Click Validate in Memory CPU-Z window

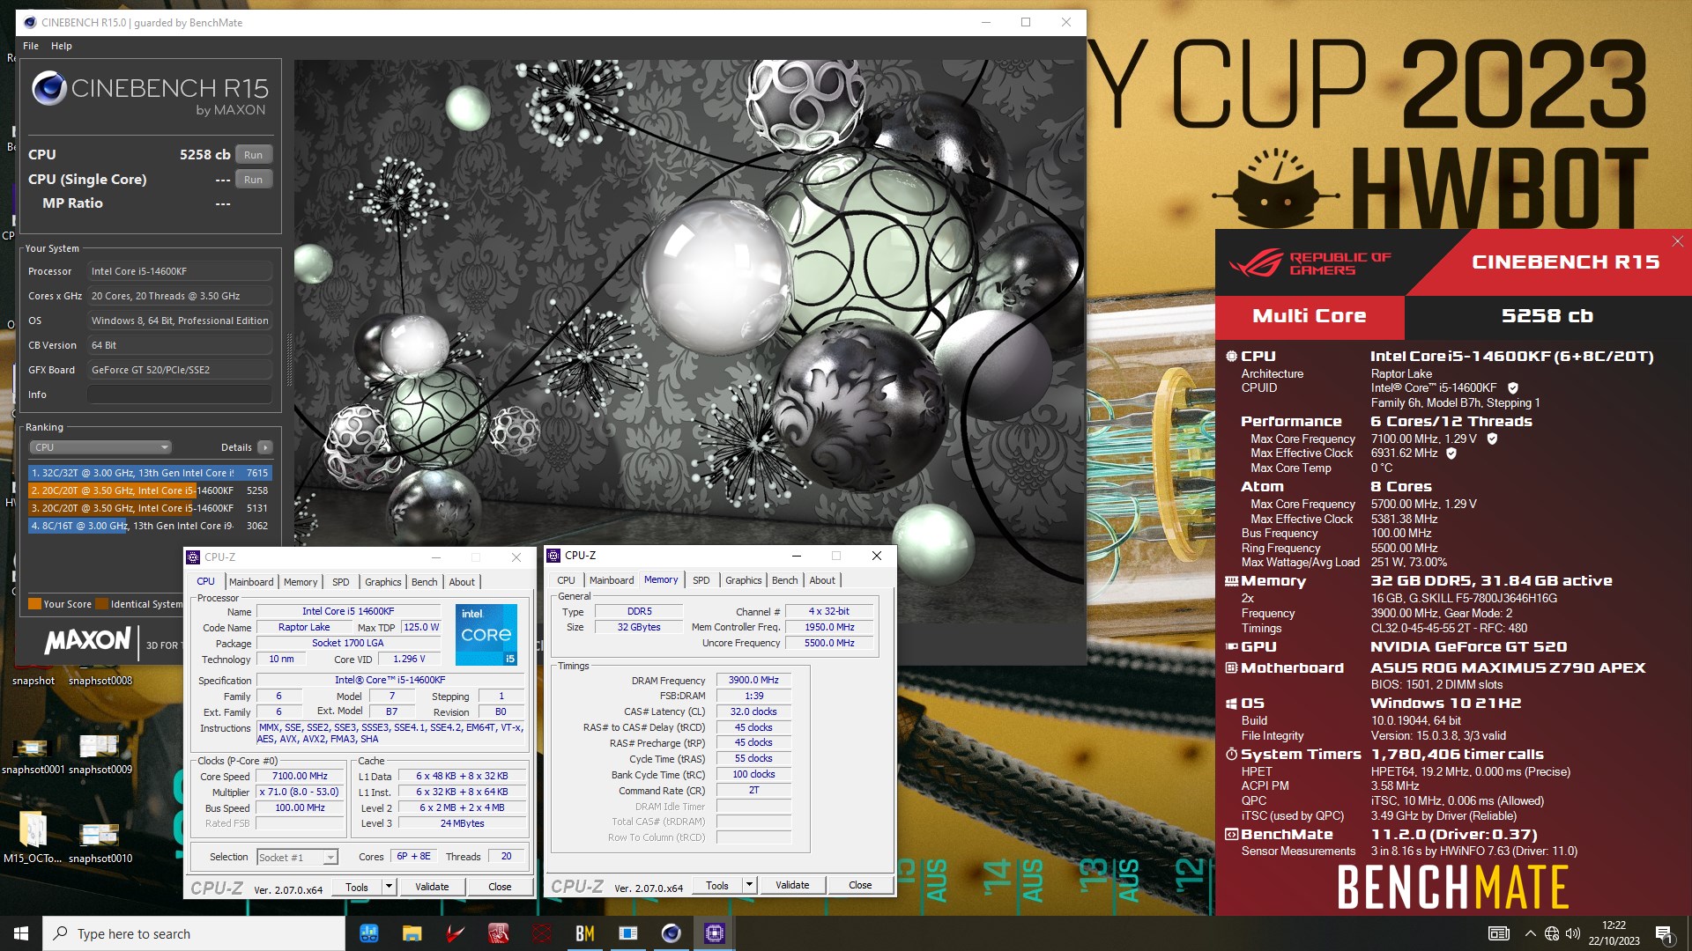point(792,885)
